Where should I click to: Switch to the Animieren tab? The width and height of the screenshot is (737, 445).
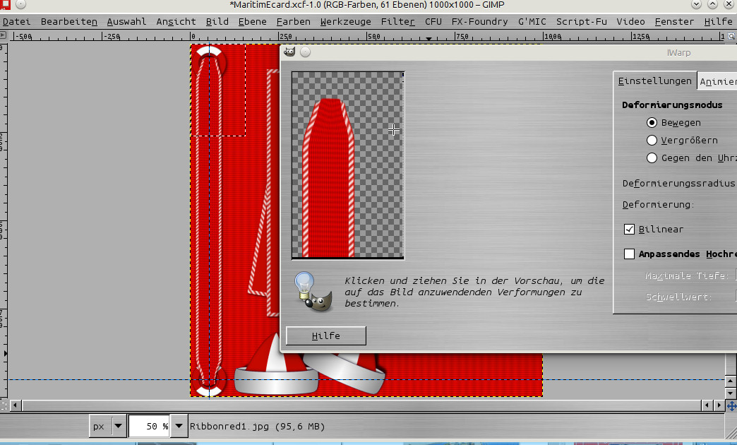pyautogui.click(x=717, y=82)
